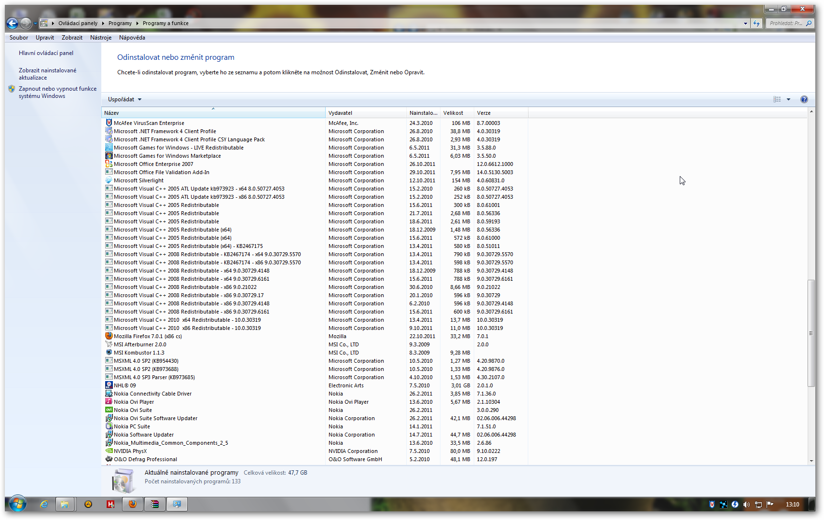Image resolution: width=824 pixels, height=520 pixels.
Task: Click the MSI Afterburner 2.0.0 icon
Action: (x=109, y=344)
